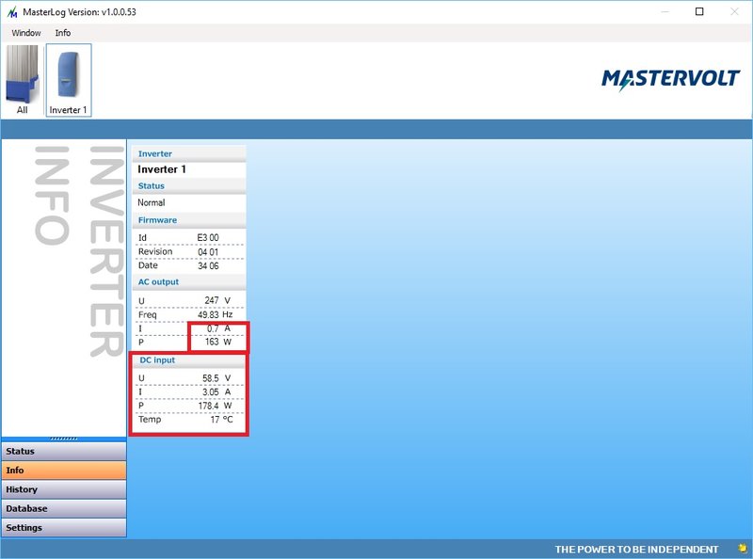The height and width of the screenshot is (559, 753).
Task: Click the sidebar splitter grip above Status
Action: click(x=64, y=439)
